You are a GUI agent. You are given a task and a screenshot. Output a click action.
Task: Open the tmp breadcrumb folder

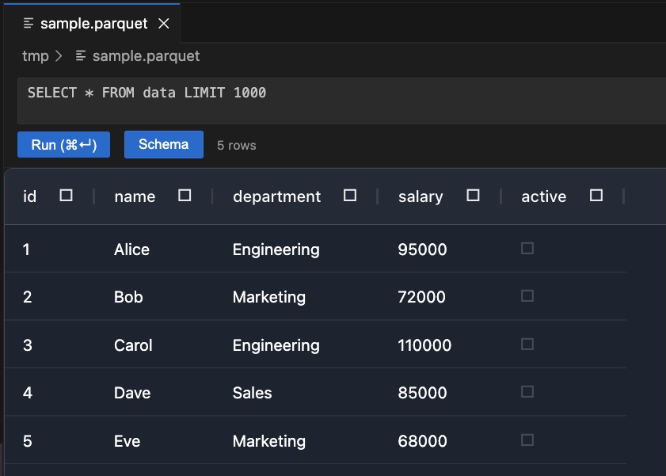[36, 56]
